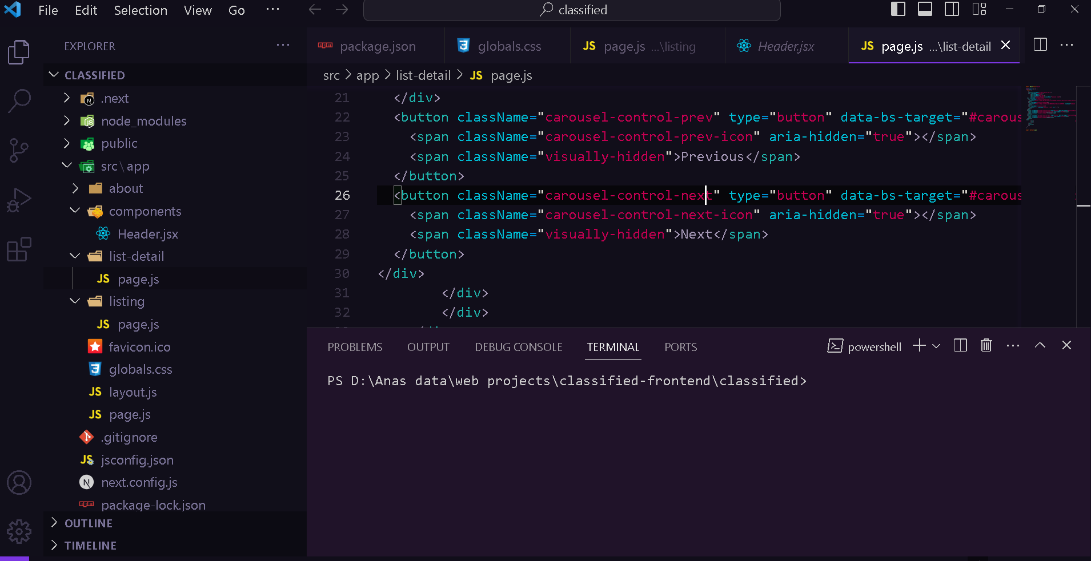Switch to the Header.jsx tab
This screenshot has width=1091, height=561.
pyautogui.click(x=785, y=46)
